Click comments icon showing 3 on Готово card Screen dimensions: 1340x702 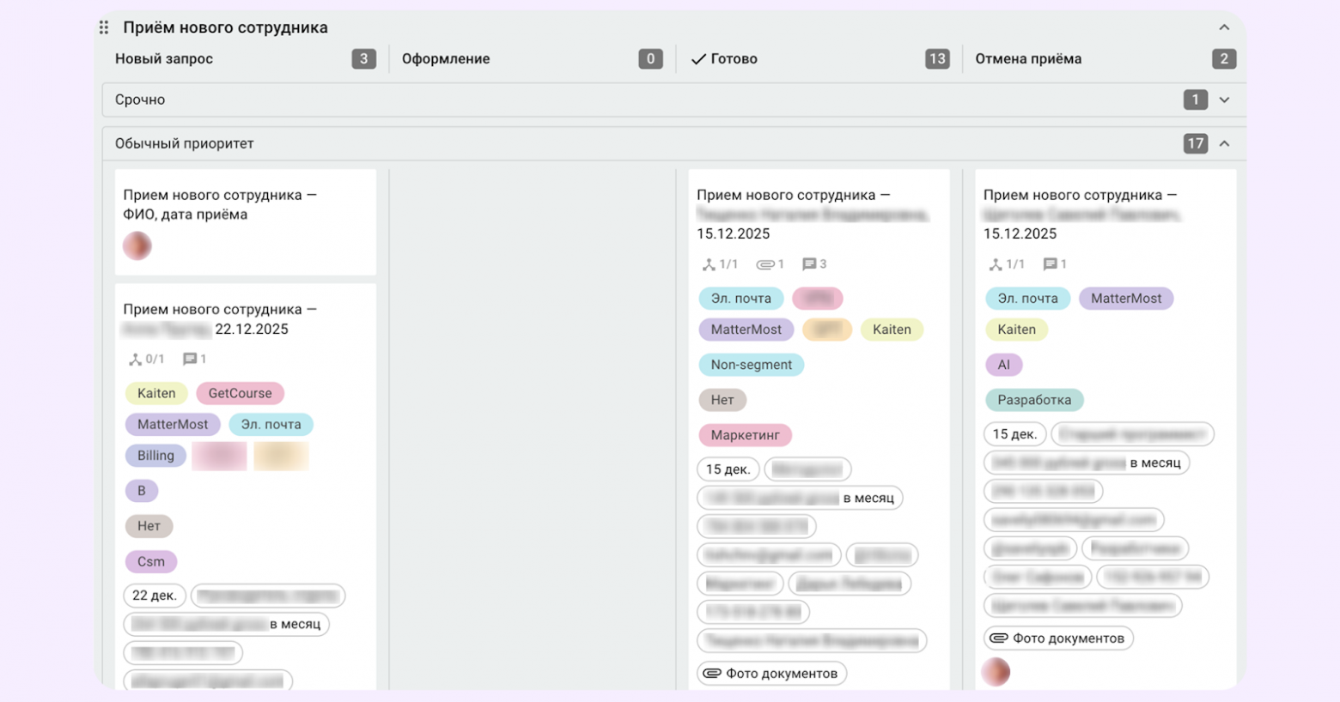[809, 264]
